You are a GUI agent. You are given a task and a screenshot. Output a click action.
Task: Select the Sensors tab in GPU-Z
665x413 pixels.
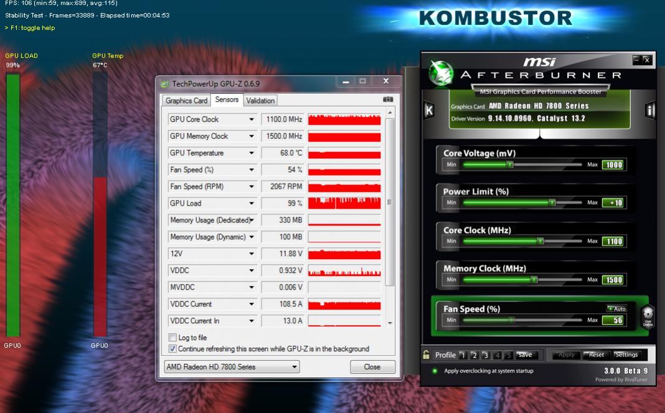227,99
